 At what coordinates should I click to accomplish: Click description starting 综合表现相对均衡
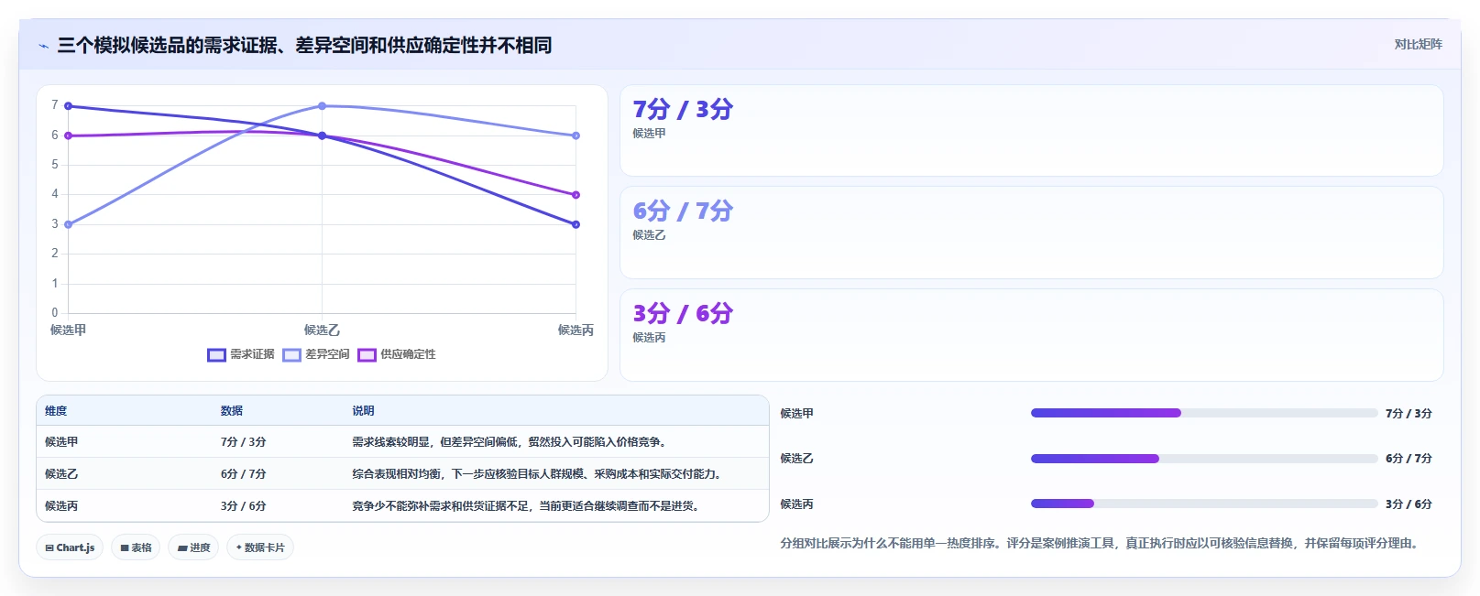click(x=538, y=474)
